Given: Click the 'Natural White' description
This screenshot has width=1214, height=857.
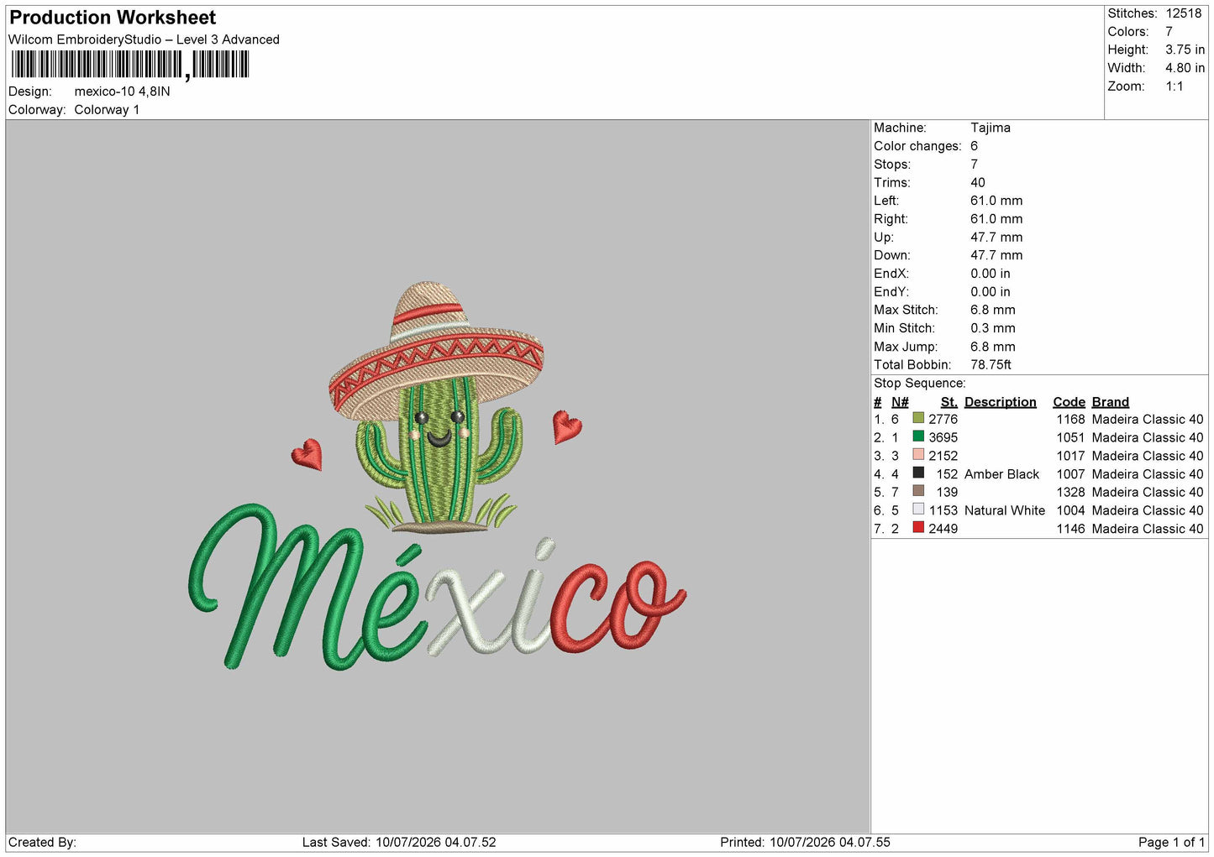Looking at the screenshot, I should coord(1005,511).
